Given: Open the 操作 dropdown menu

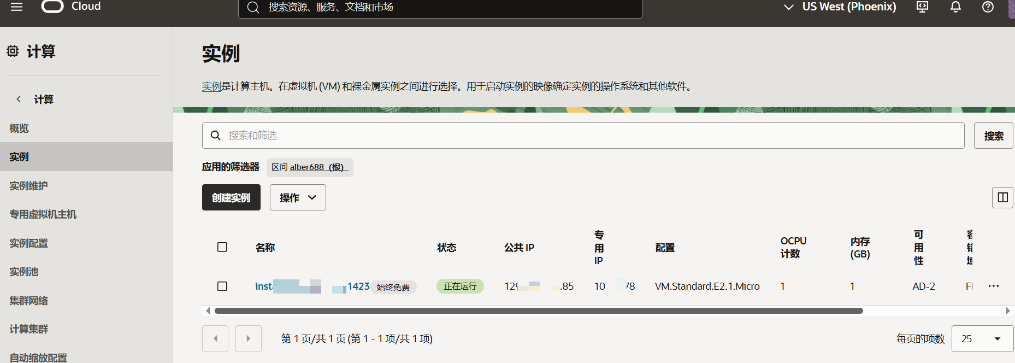Looking at the screenshot, I should click(x=298, y=197).
